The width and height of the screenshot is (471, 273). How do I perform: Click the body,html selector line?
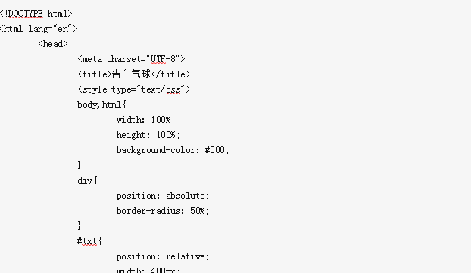pyautogui.click(x=101, y=105)
